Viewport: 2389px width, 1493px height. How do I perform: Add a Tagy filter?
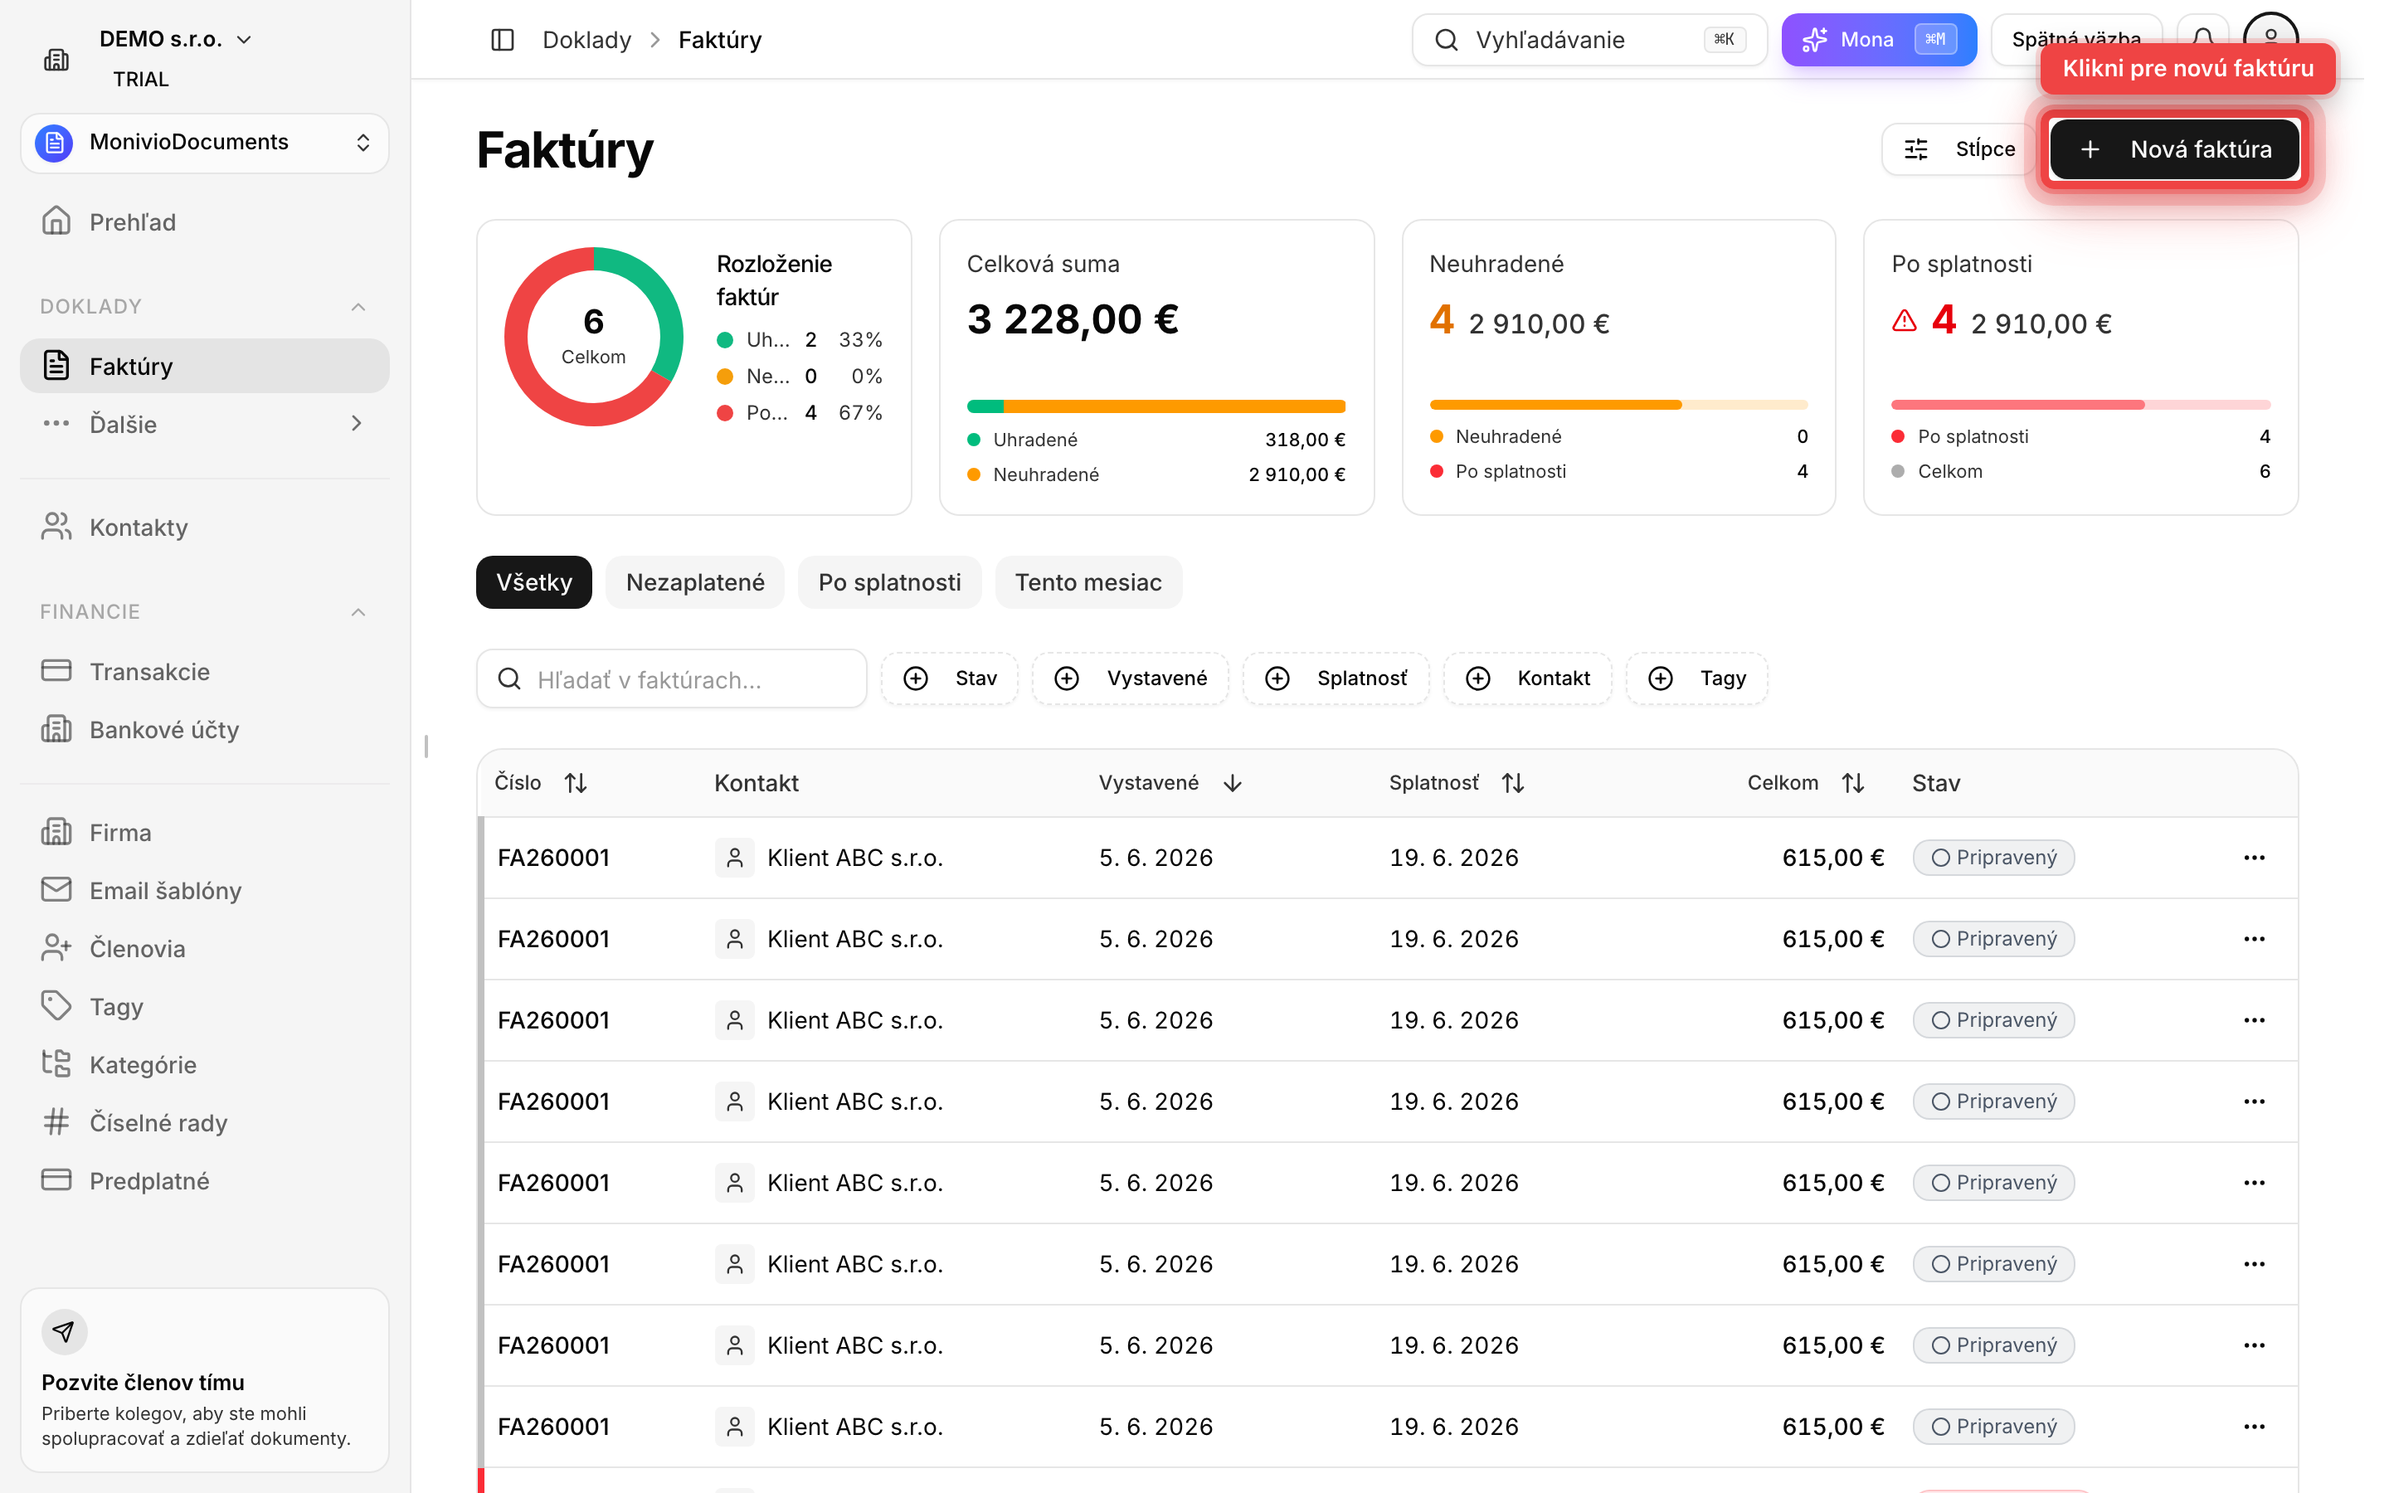click(x=1696, y=678)
